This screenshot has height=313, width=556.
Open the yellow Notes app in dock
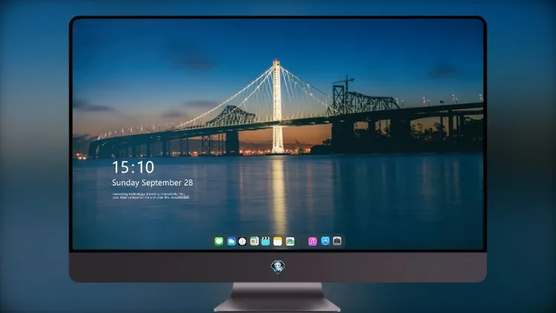(x=278, y=241)
